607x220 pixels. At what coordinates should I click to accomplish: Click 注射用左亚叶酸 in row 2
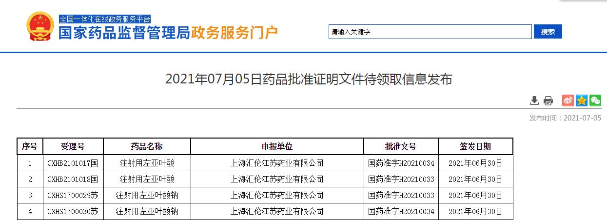click(147, 179)
